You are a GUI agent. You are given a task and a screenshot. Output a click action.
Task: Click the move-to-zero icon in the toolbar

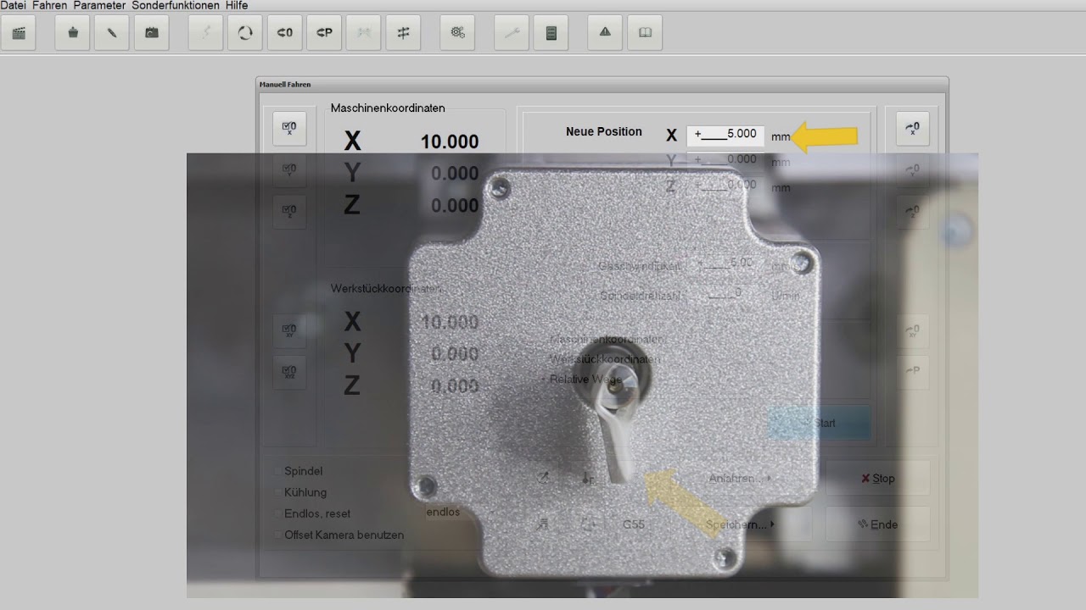click(285, 33)
